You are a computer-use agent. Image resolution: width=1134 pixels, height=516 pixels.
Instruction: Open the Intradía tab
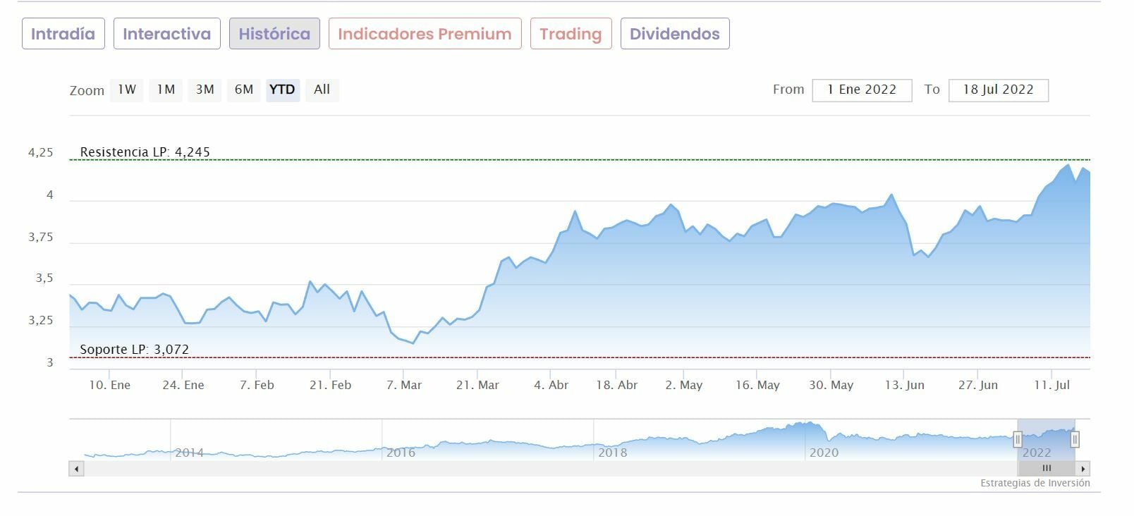click(x=63, y=34)
